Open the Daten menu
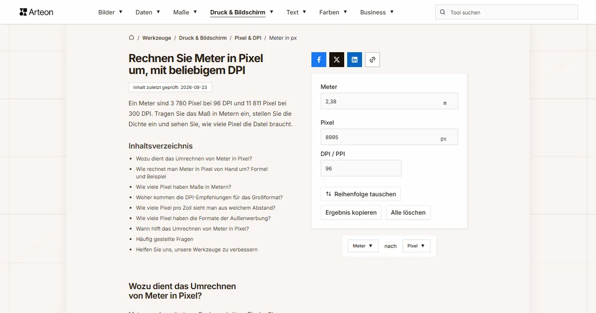The width and height of the screenshot is (596, 313). point(148,12)
